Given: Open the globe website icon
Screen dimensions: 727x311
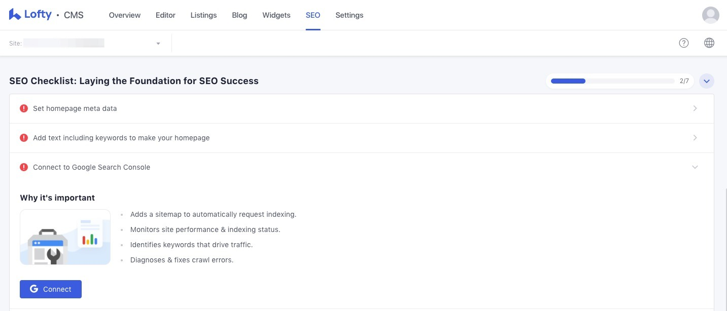Looking at the screenshot, I should [x=709, y=43].
